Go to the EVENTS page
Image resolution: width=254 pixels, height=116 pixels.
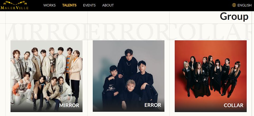[x=89, y=5]
